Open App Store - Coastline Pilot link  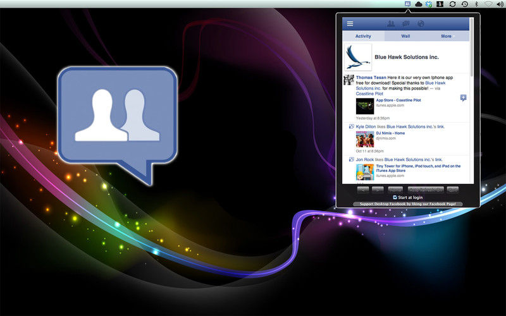click(x=398, y=100)
